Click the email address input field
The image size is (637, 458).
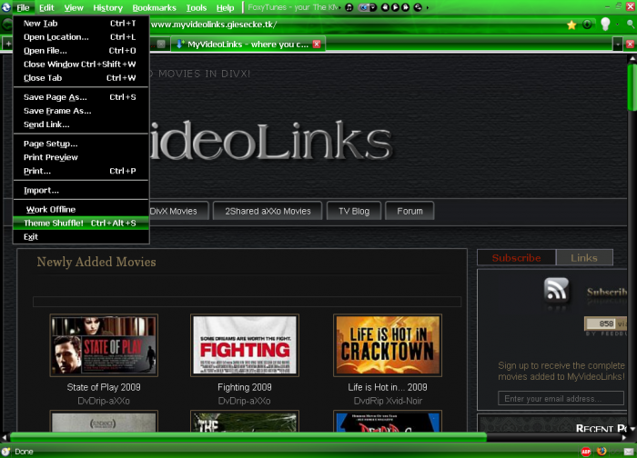pyautogui.click(x=561, y=398)
